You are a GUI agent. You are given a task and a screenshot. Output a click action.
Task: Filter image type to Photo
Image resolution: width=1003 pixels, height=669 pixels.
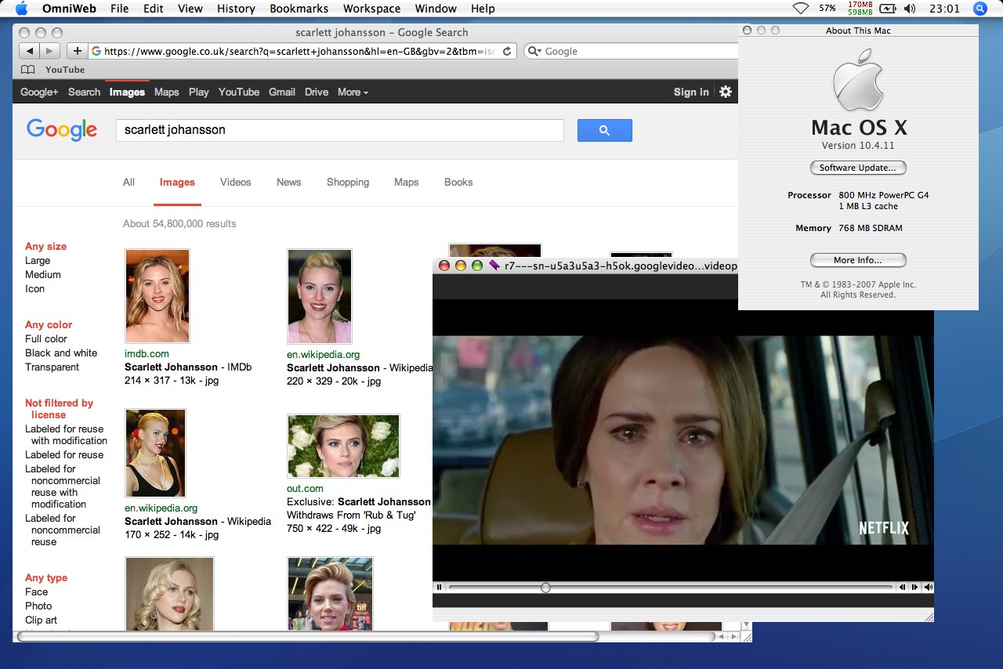click(38, 606)
